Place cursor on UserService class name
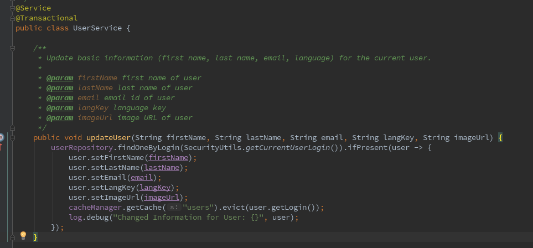This screenshot has height=248, width=533. tap(97, 28)
